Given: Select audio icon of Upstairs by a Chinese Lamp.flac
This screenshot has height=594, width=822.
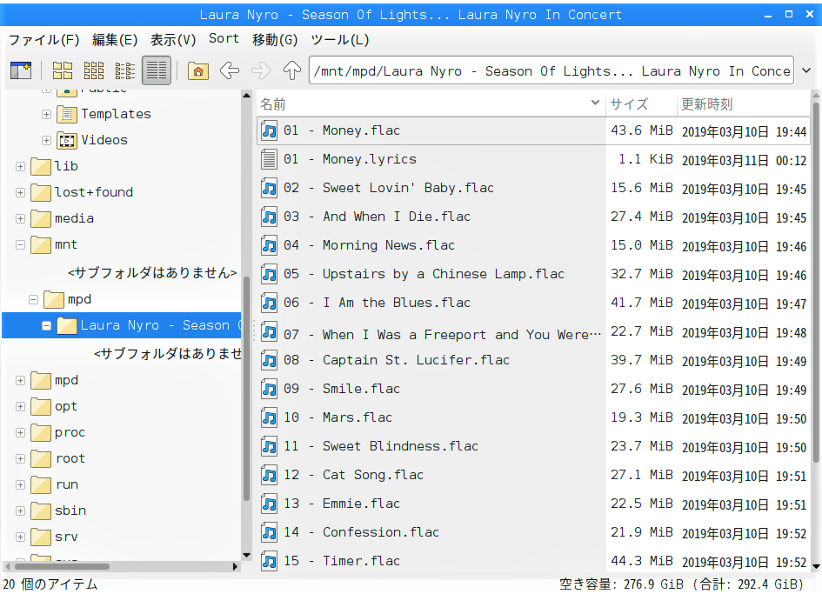Looking at the screenshot, I should click(269, 274).
